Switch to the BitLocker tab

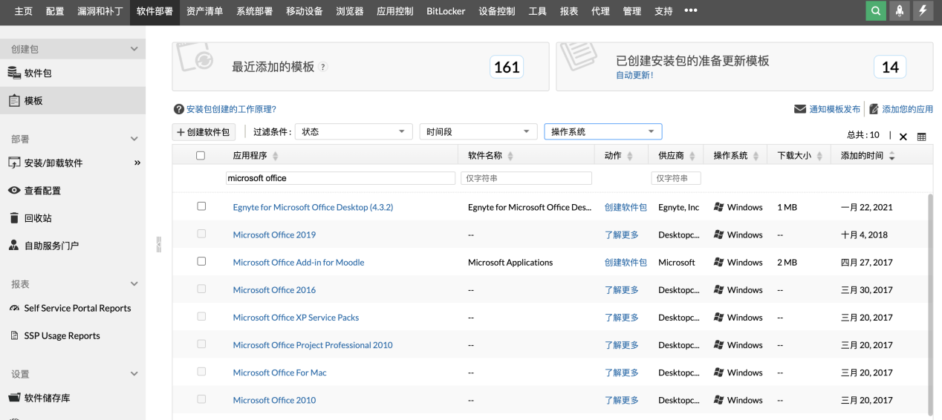446,11
